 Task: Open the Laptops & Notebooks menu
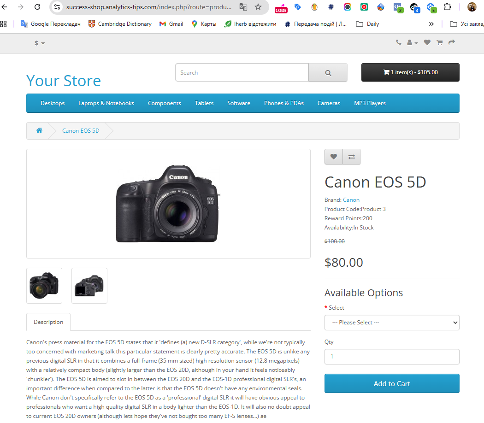pyautogui.click(x=106, y=103)
